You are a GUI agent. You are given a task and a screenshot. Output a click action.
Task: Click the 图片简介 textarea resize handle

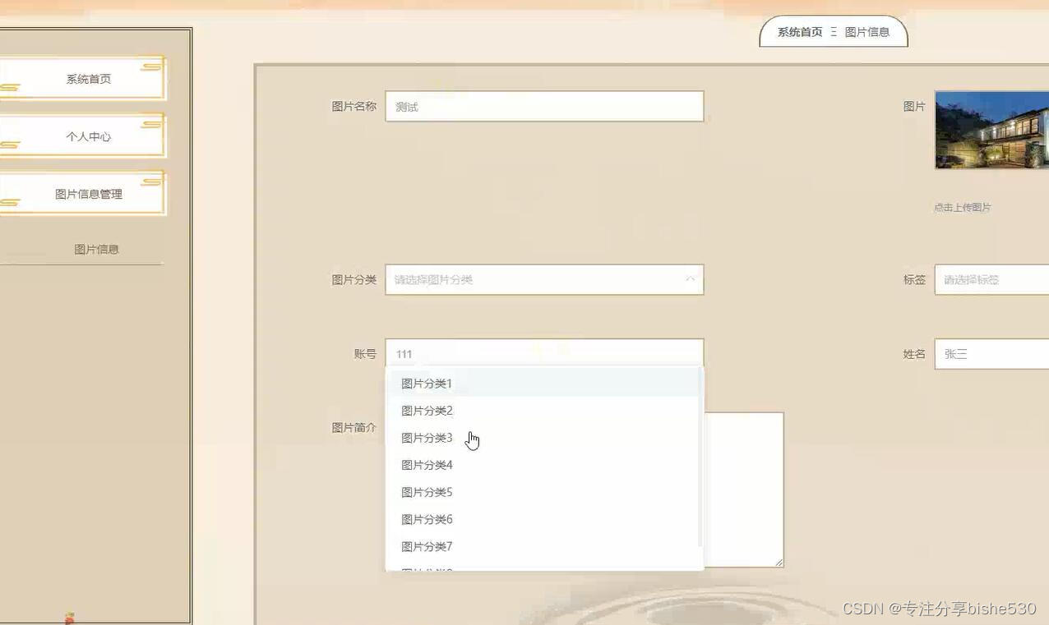point(779,562)
